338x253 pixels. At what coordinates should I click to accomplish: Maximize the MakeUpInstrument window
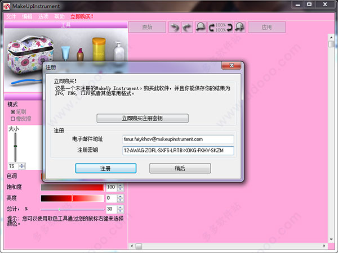(309, 4)
